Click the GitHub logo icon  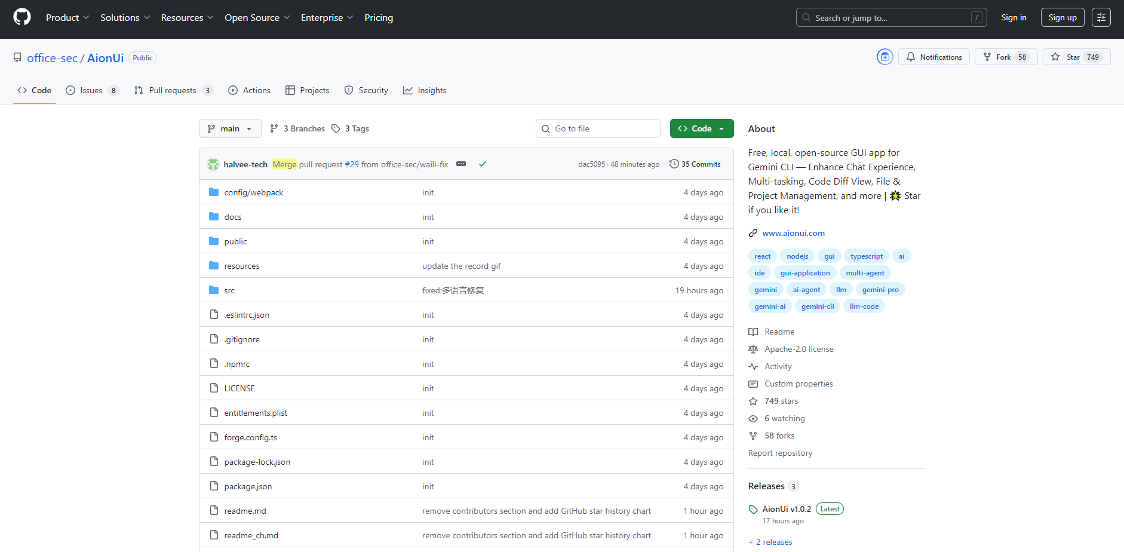(x=22, y=17)
